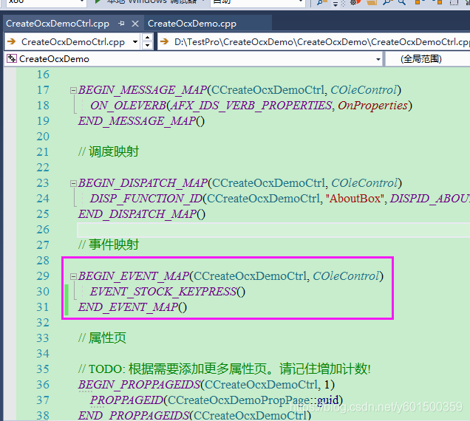The image size is (470, 421).
Task: Open the CreateOcxDemoCtrl.cpp file dropdown
Action: (x=135, y=41)
